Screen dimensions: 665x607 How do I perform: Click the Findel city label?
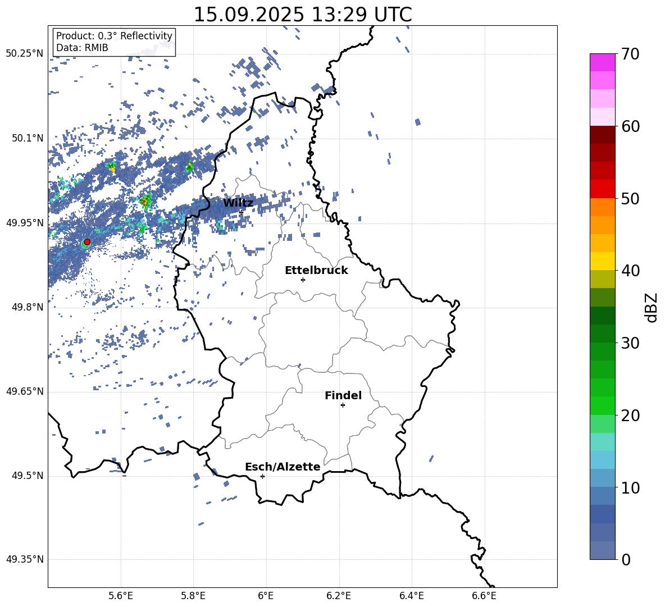tap(343, 395)
